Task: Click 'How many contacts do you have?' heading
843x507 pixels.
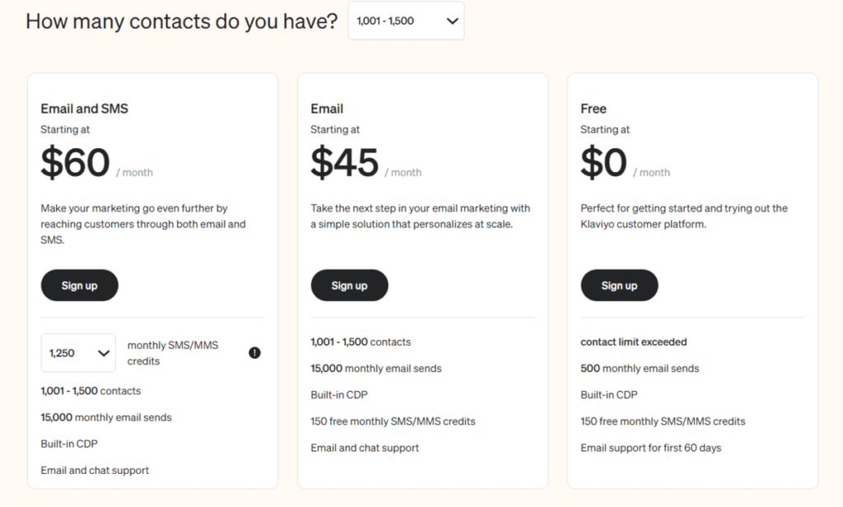Action: click(x=182, y=21)
